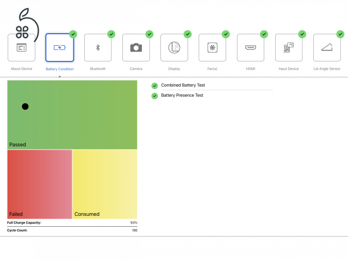Click the Passed label in chart
This screenshot has height=261, width=348.
click(x=17, y=145)
